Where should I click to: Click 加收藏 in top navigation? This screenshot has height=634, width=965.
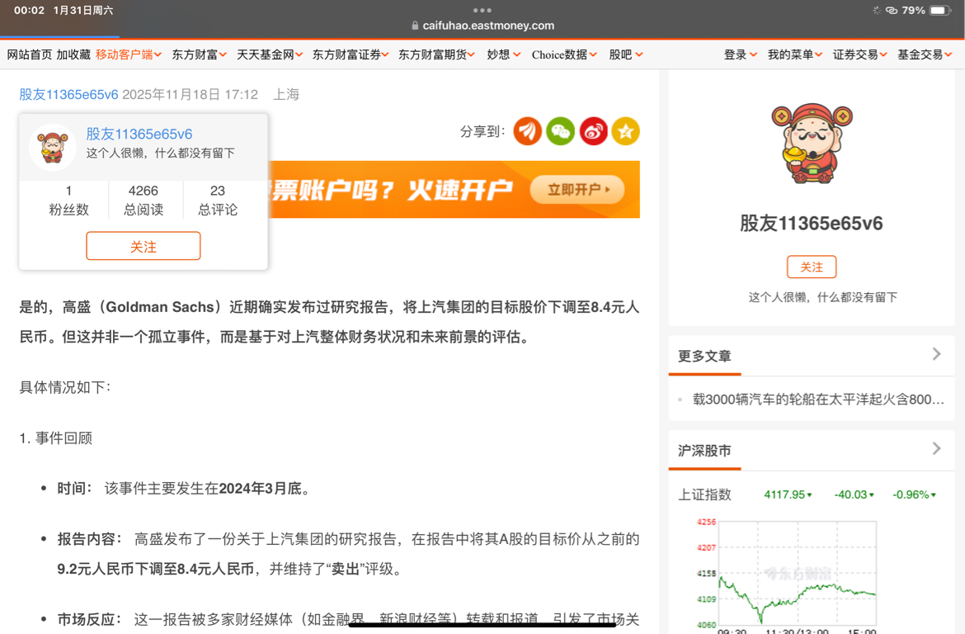(x=73, y=54)
